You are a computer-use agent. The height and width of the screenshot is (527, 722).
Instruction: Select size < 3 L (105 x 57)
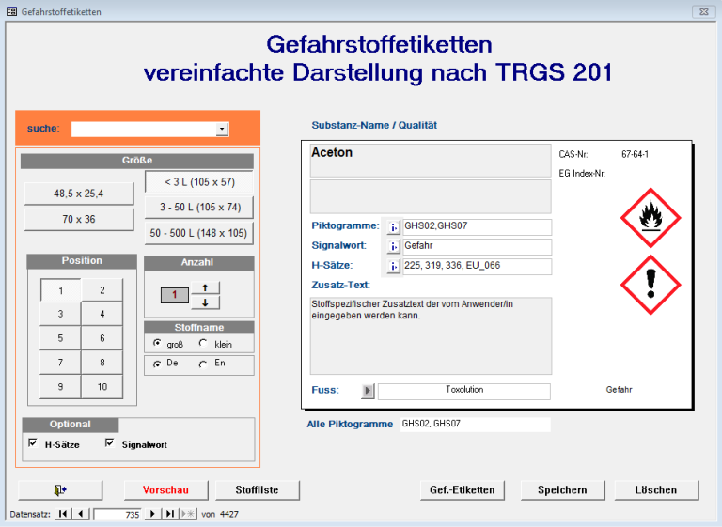coord(199,182)
